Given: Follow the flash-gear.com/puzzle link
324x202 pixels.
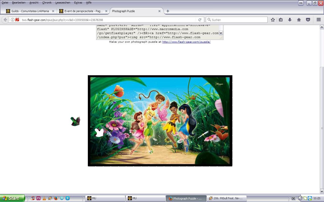Looking at the screenshot, I should 186,42.
